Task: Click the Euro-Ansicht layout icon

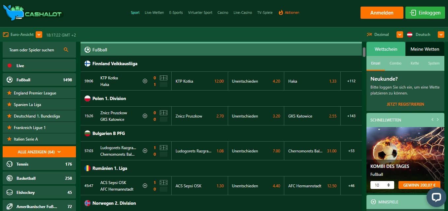Action: pyautogui.click(x=6, y=34)
